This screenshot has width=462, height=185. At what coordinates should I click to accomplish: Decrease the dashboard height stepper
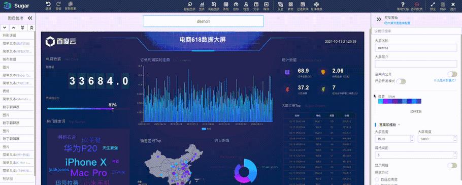click(455, 141)
